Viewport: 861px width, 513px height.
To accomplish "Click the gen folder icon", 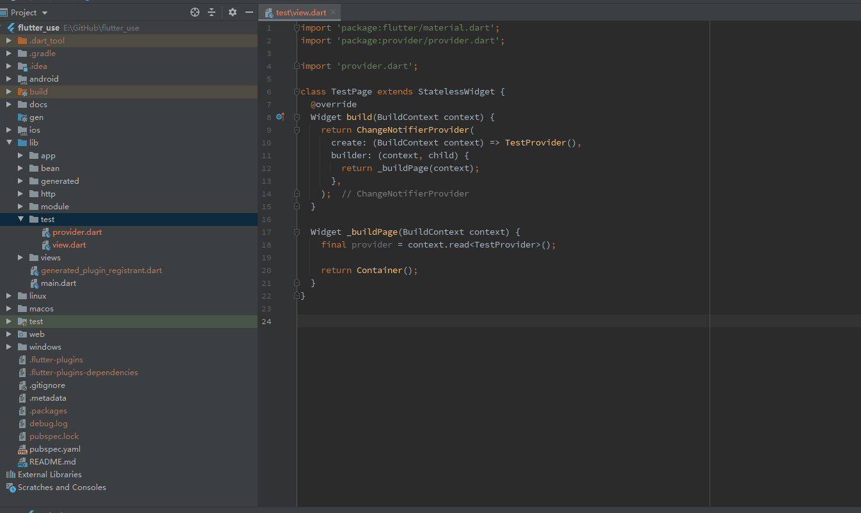I will (x=22, y=117).
